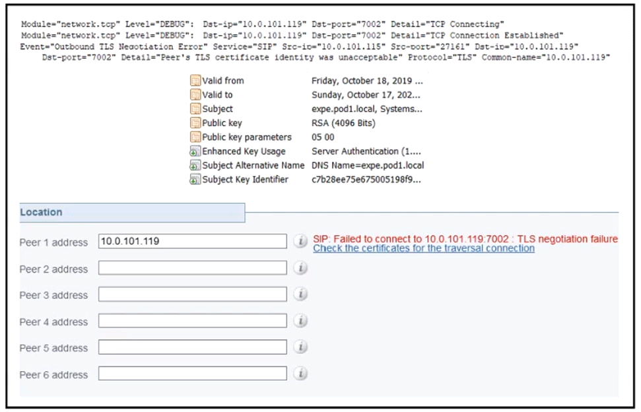Focus the Peer 4 address text box
The height and width of the screenshot is (412, 641).
point(192,321)
